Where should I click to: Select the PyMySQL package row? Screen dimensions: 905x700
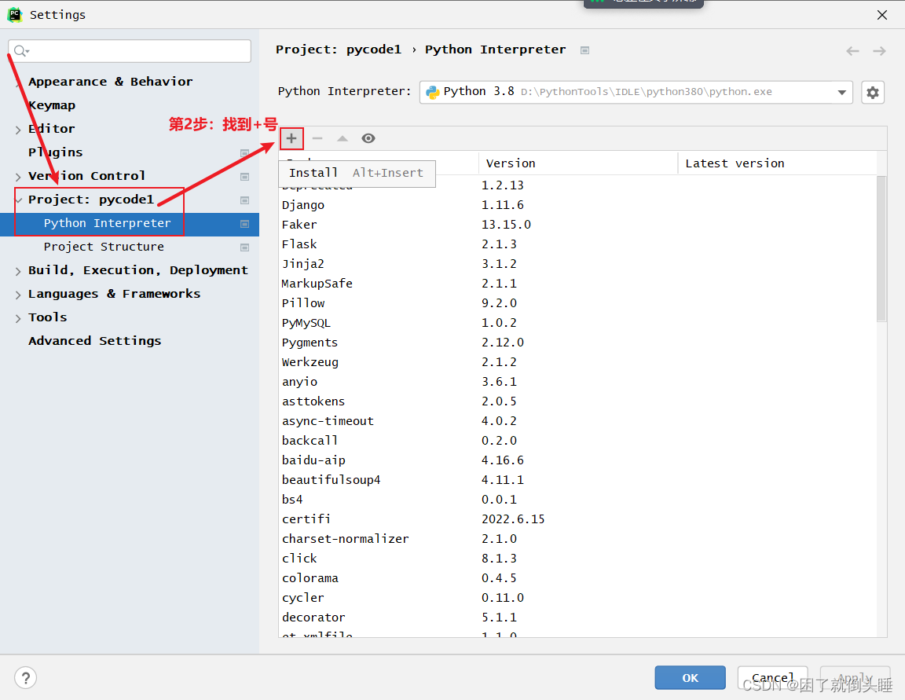[577, 323]
